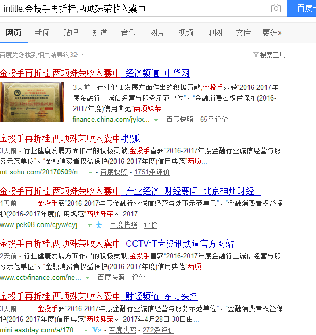Click the V2 verification badge near eastday.com

pyautogui.click(x=97, y=330)
